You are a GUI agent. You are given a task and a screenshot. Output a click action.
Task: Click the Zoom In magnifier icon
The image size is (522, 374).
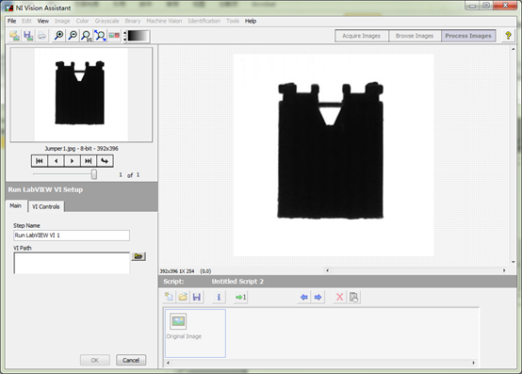click(x=59, y=36)
